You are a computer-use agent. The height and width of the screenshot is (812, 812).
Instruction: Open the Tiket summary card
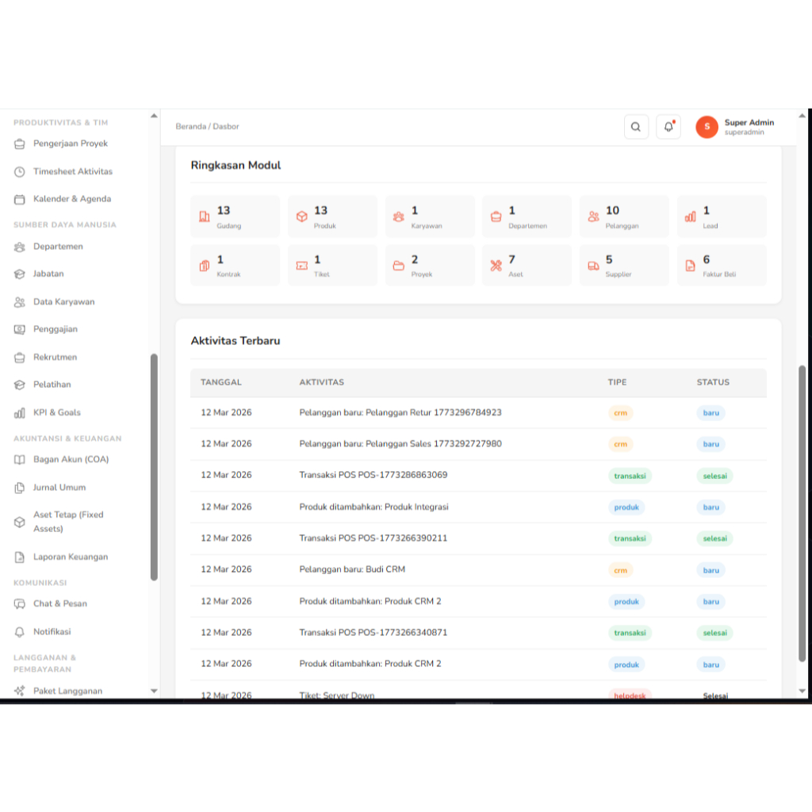point(332,265)
